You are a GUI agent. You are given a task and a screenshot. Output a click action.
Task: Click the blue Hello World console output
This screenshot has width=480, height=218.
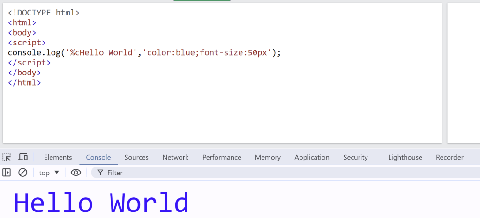(101, 203)
